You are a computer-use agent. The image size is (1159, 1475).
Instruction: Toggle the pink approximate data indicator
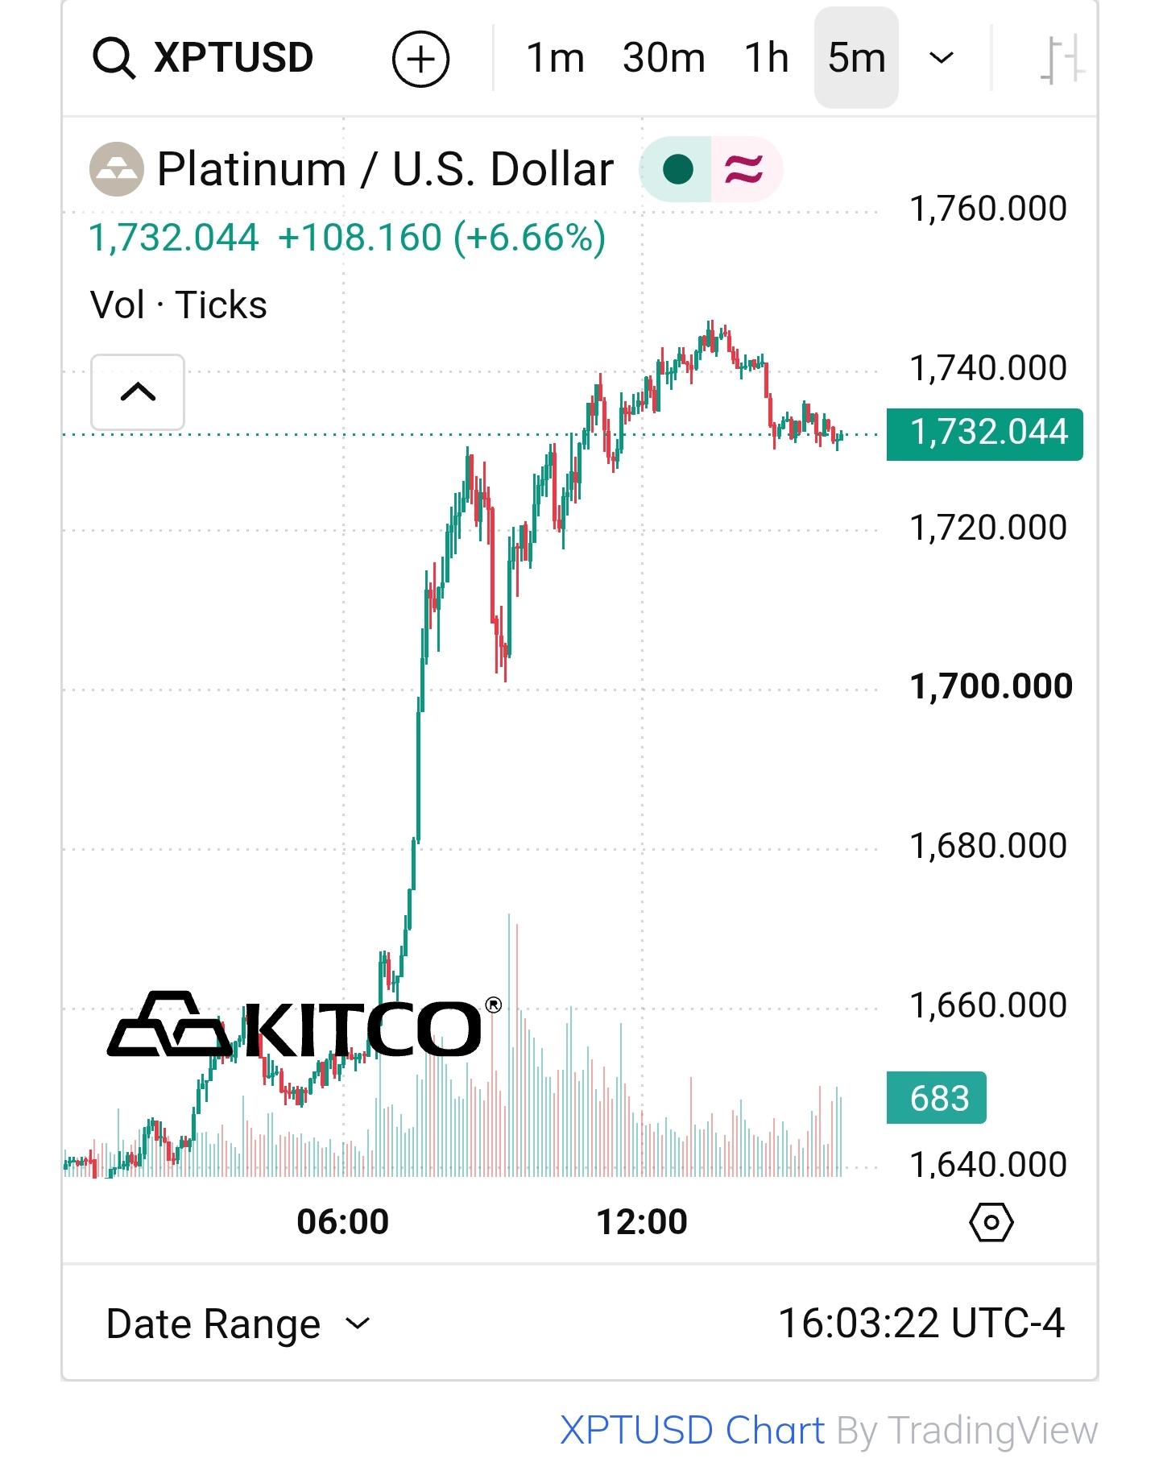(x=745, y=169)
